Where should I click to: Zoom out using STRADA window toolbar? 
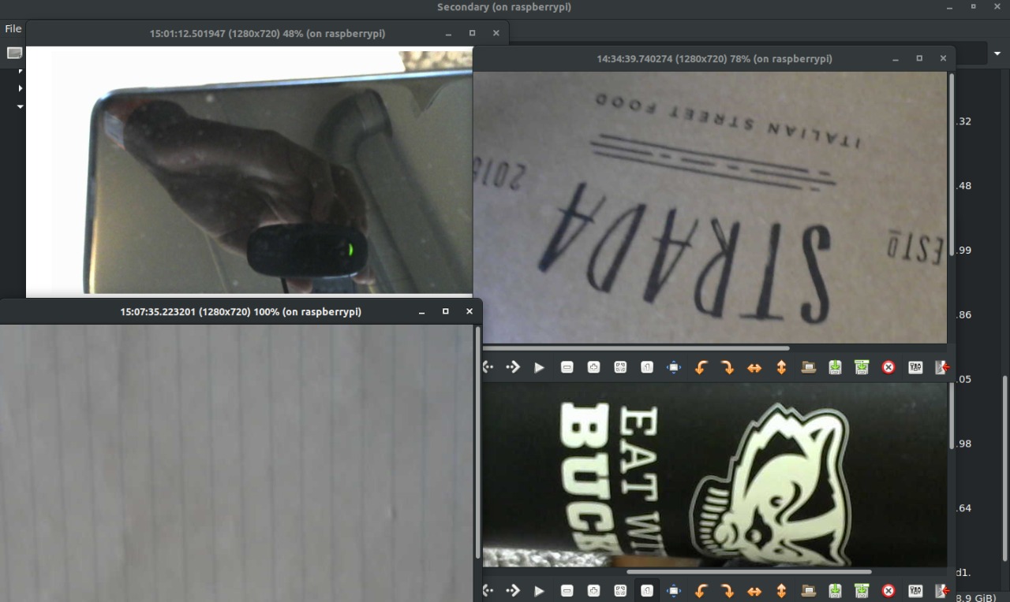pos(567,367)
